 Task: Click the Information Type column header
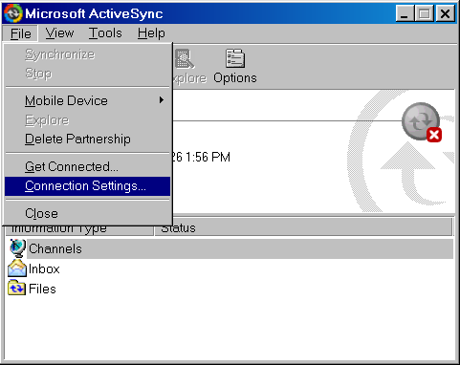79,230
